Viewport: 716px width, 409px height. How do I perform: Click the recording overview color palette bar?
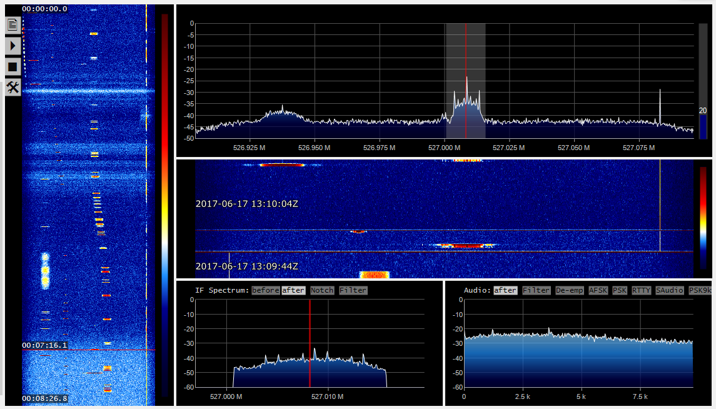165,205
